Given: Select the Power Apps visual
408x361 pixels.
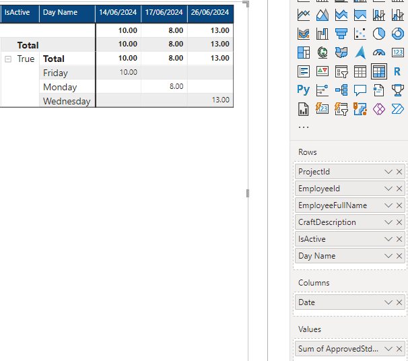Looking at the screenshot, I should pyautogui.click(x=379, y=109).
